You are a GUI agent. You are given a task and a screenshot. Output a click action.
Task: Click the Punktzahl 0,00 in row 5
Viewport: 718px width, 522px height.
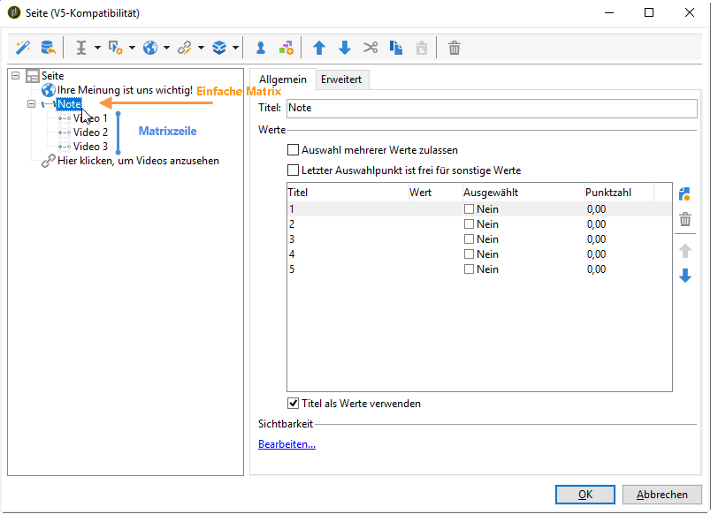tap(596, 269)
